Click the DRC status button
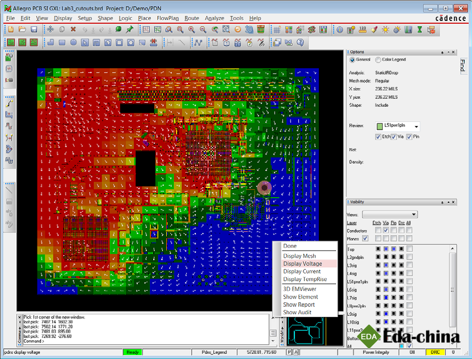 tap(435, 352)
